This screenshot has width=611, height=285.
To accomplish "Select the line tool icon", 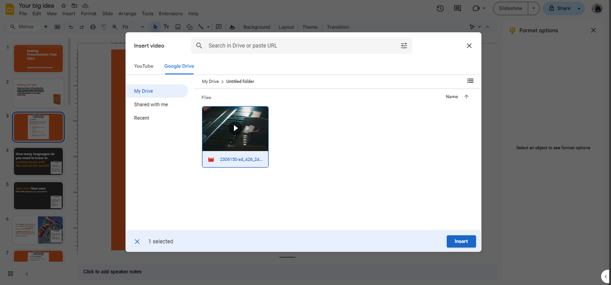I will [x=201, y=27].
